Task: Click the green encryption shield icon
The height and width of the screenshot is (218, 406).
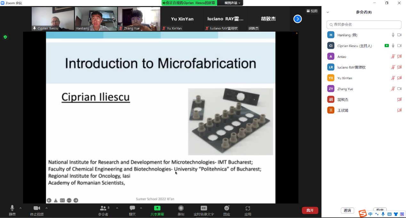Action: click(x=5, y=37)
